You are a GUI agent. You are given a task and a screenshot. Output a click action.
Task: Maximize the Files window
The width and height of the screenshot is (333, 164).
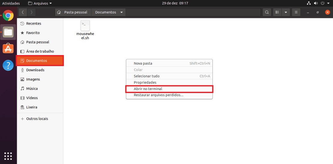point(318,12)
